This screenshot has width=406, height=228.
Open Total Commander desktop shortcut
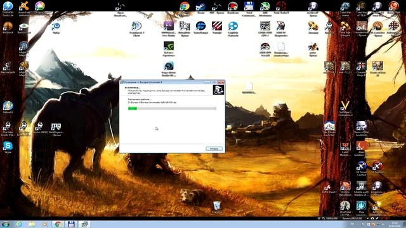(249, 8)
